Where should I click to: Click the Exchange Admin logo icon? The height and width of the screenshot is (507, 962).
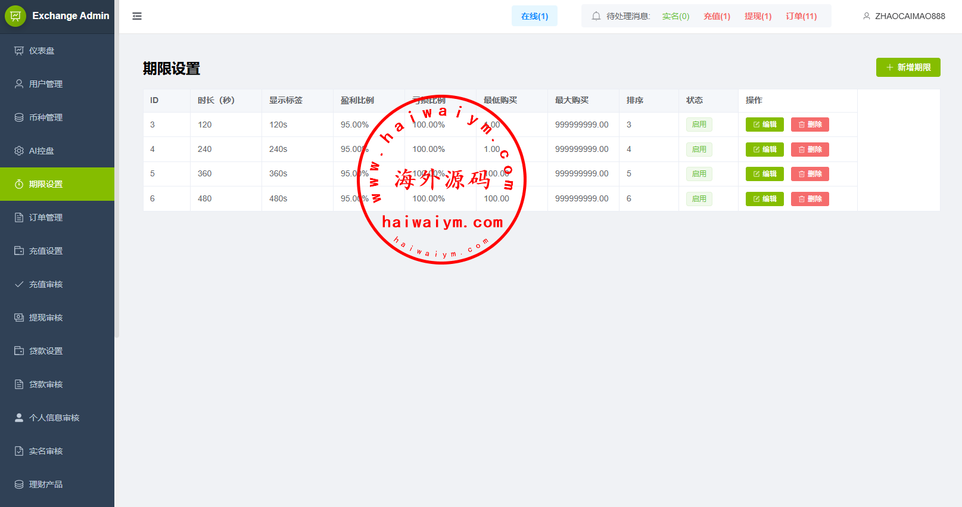click(x=15, y=16)
